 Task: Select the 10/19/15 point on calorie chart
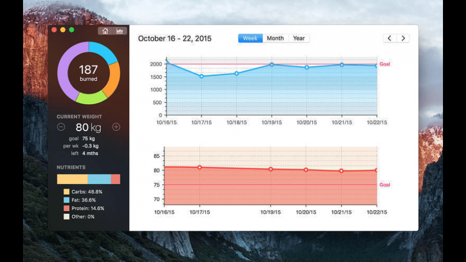point(272,64)
